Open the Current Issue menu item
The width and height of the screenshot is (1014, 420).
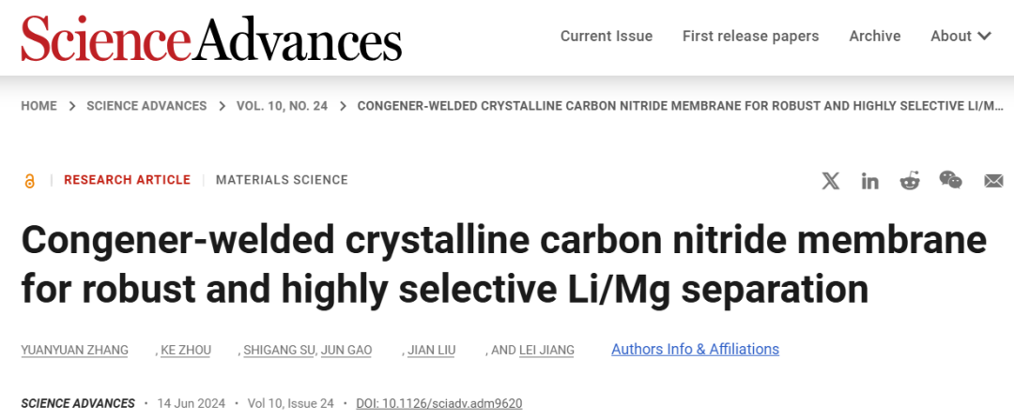606,37
